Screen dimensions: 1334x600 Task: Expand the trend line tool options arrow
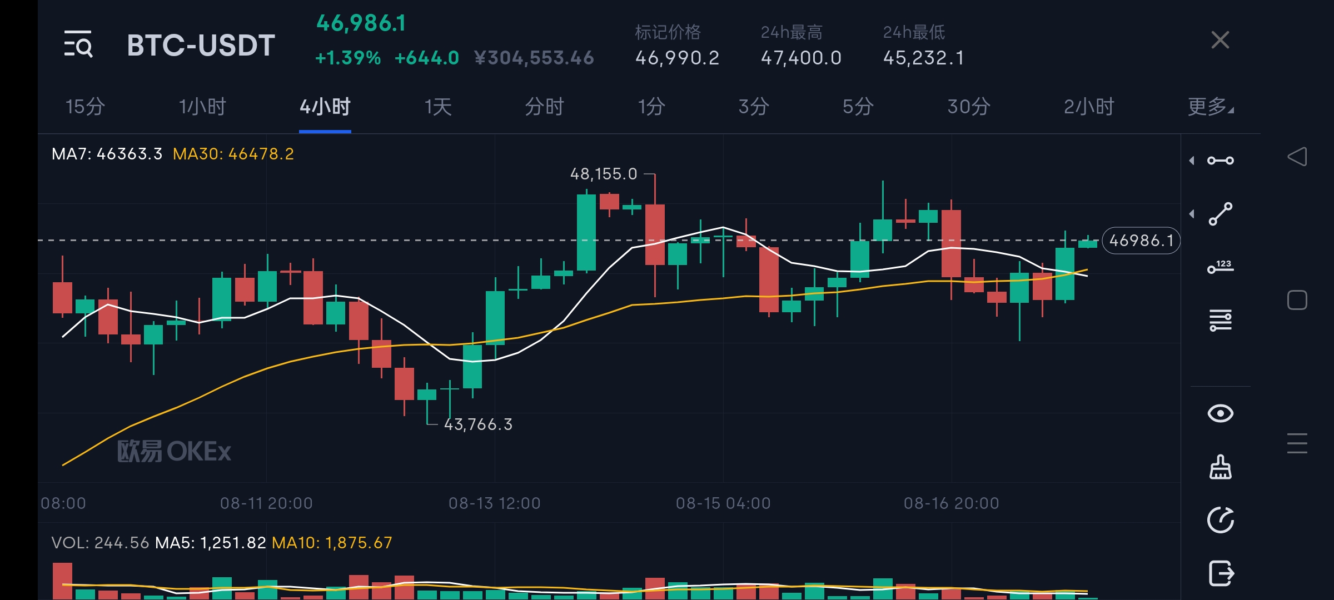click(x=1192, y=214)
